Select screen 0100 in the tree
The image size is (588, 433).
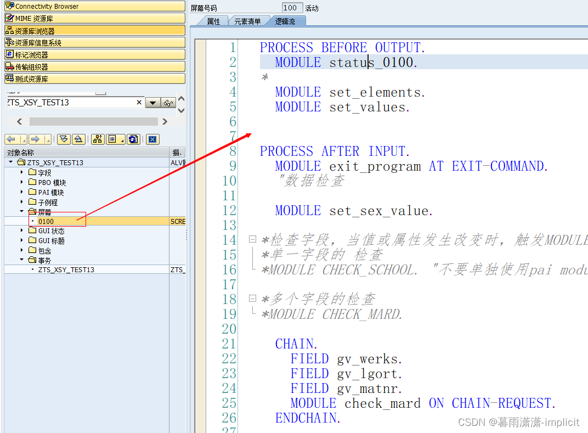46,221
